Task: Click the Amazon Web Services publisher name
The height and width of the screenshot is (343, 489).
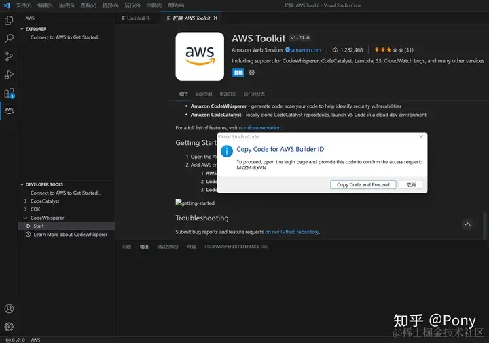Action: 257,49
